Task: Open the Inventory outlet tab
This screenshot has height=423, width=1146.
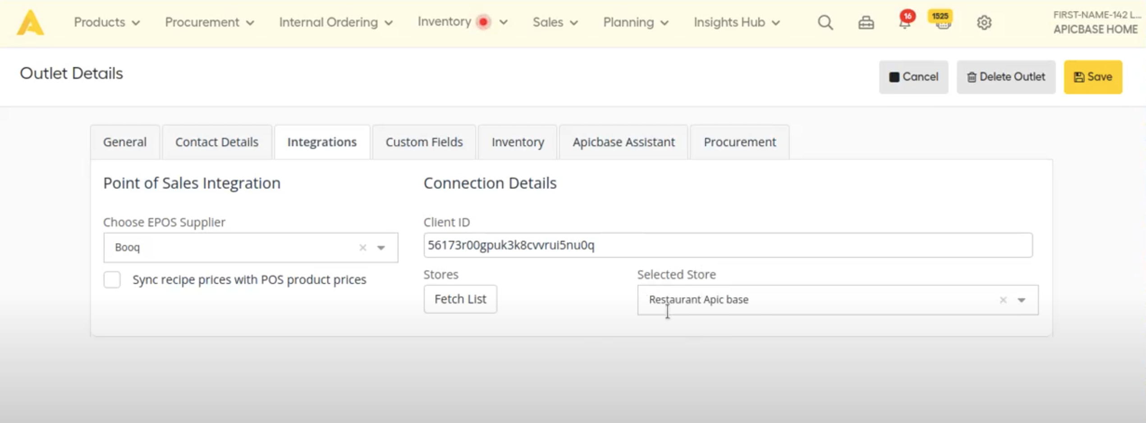Action: tap(518, 142)
